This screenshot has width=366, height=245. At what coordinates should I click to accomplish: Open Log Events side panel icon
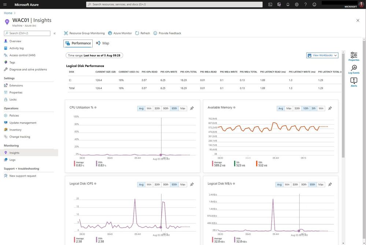click(x=354, y=69)
